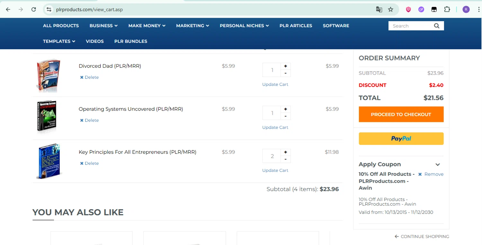The height and width of the screenshot is (245, 482).
Task: Update Cart for the Divorced Dad row
Action: click(275, 84)
